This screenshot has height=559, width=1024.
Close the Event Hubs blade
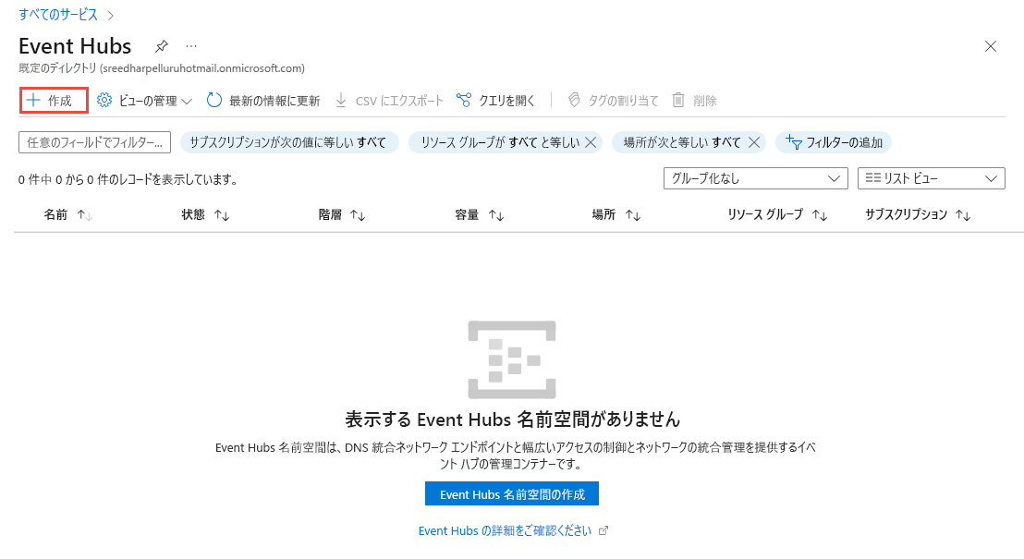click(x=990, y=46)
